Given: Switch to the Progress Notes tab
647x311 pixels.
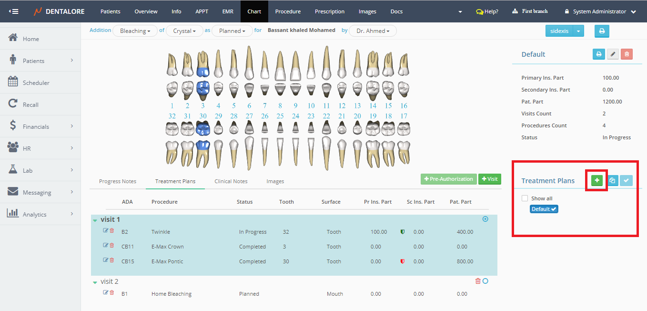Looking at the screenshot, I should [117, 181].
